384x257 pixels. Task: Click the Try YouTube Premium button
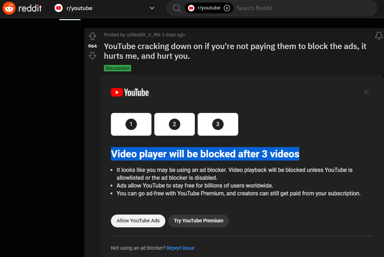199,221
